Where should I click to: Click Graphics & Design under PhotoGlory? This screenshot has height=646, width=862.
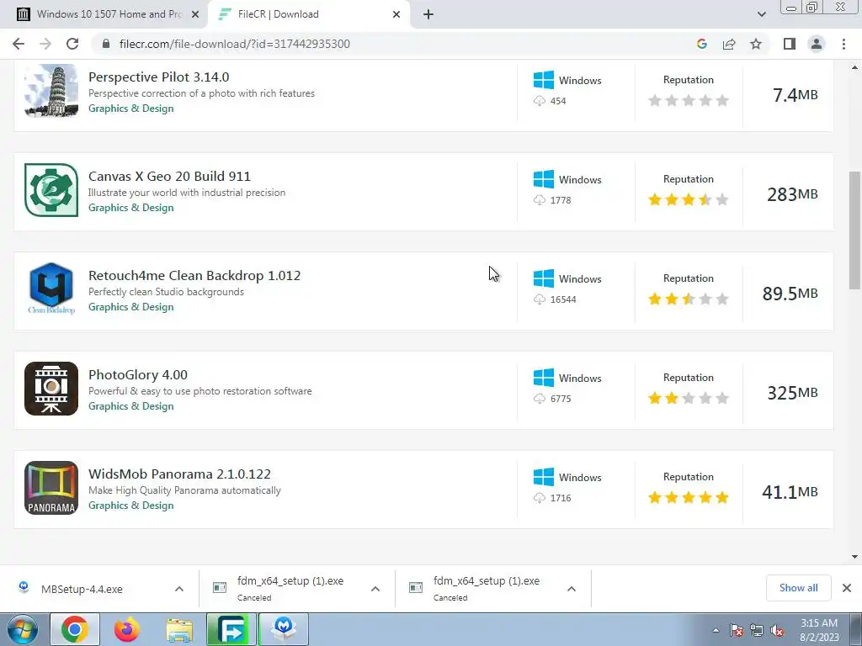coord(130,406)
